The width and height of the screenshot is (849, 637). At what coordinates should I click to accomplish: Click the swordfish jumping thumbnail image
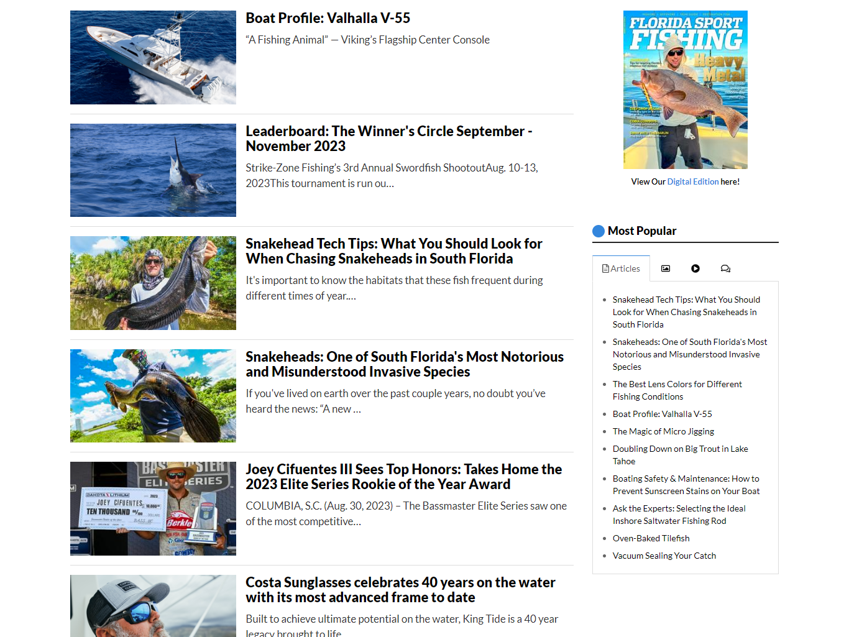coord(153,170)
